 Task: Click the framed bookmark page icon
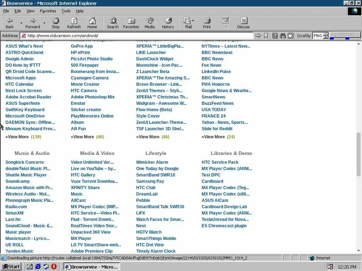(275, 36)
